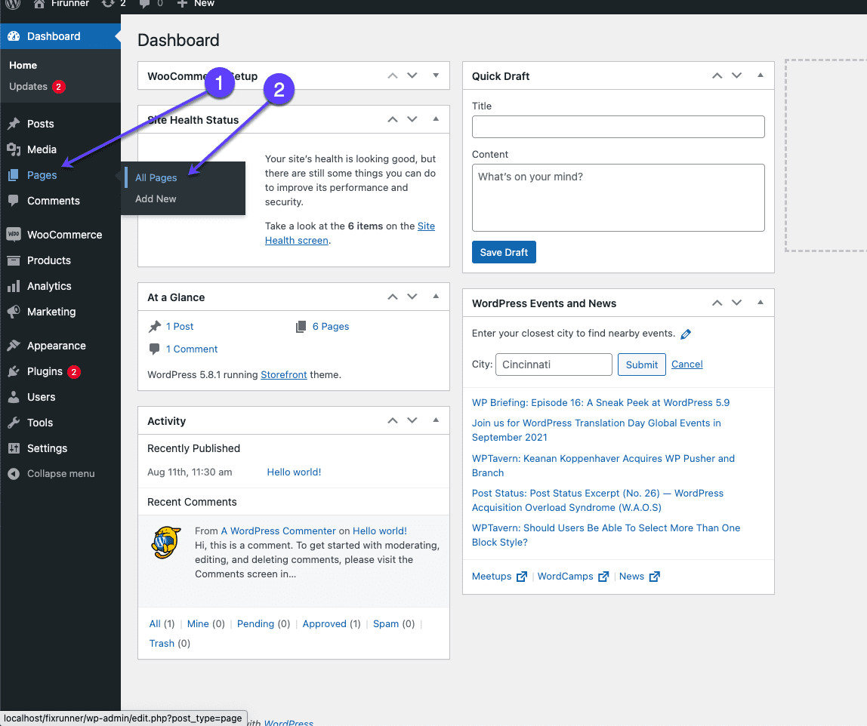The width and height of the screenshot is (867, 726).
Task: Click A WordPress Commenter author link
Action: point(278,531)
